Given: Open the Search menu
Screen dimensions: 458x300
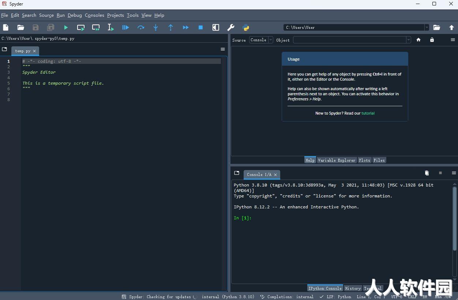Looking at the screenshot, I should tap(29, 15).
